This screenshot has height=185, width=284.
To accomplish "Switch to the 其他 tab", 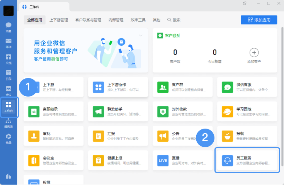I will pos(156,20).
